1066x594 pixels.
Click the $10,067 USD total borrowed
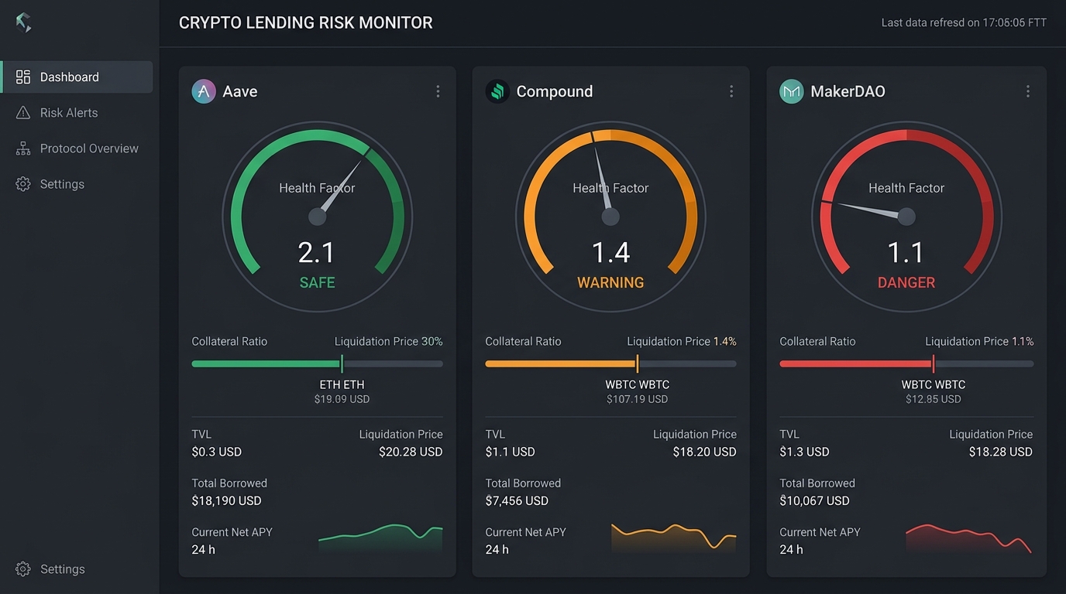814,500
